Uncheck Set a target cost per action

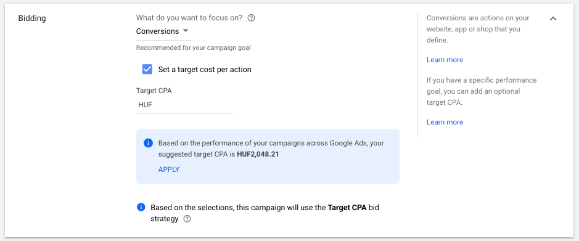tap(147, 70)
